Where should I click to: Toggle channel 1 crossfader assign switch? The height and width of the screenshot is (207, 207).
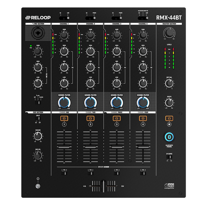pyautogui.click(x=64, y=173)
